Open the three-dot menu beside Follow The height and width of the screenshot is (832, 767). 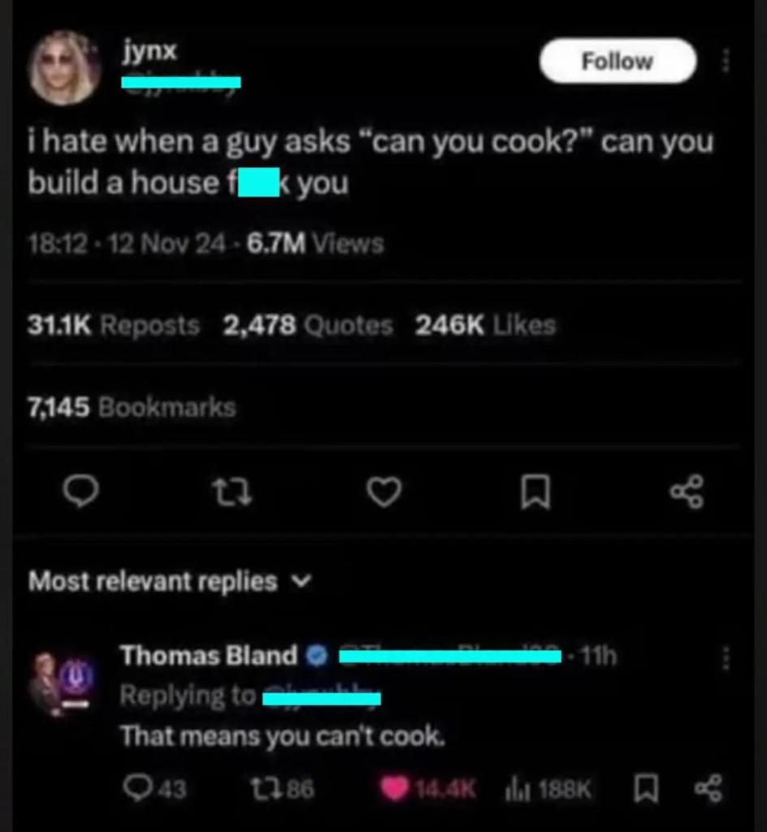[726, 60]
